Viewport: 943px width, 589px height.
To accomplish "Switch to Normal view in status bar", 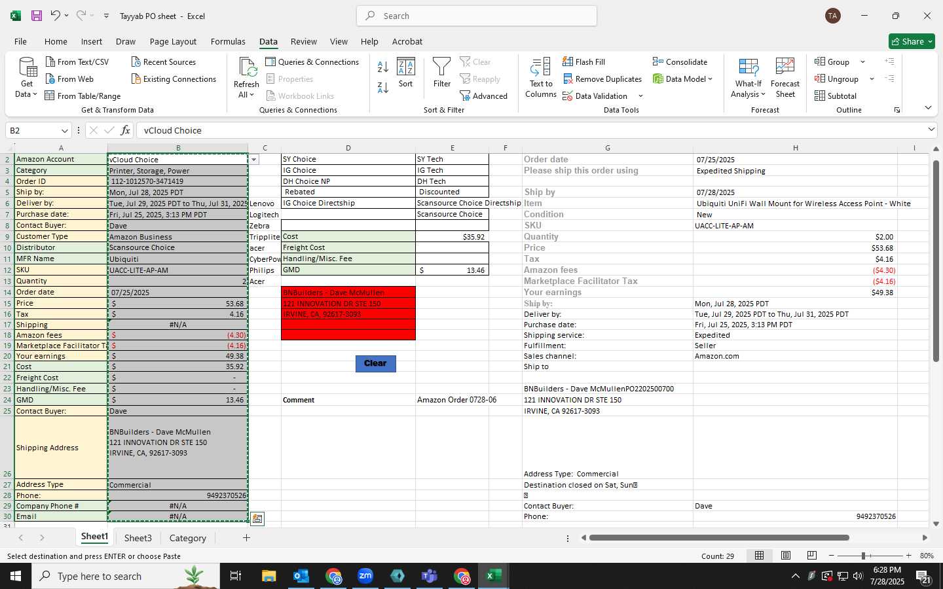I will (760, 556).
